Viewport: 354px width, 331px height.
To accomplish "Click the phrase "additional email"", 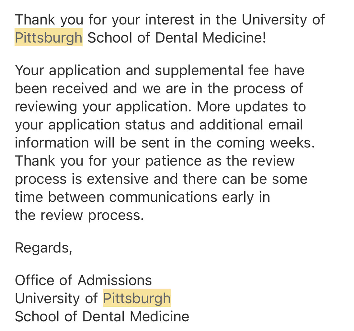I will [x=251, y=125].
